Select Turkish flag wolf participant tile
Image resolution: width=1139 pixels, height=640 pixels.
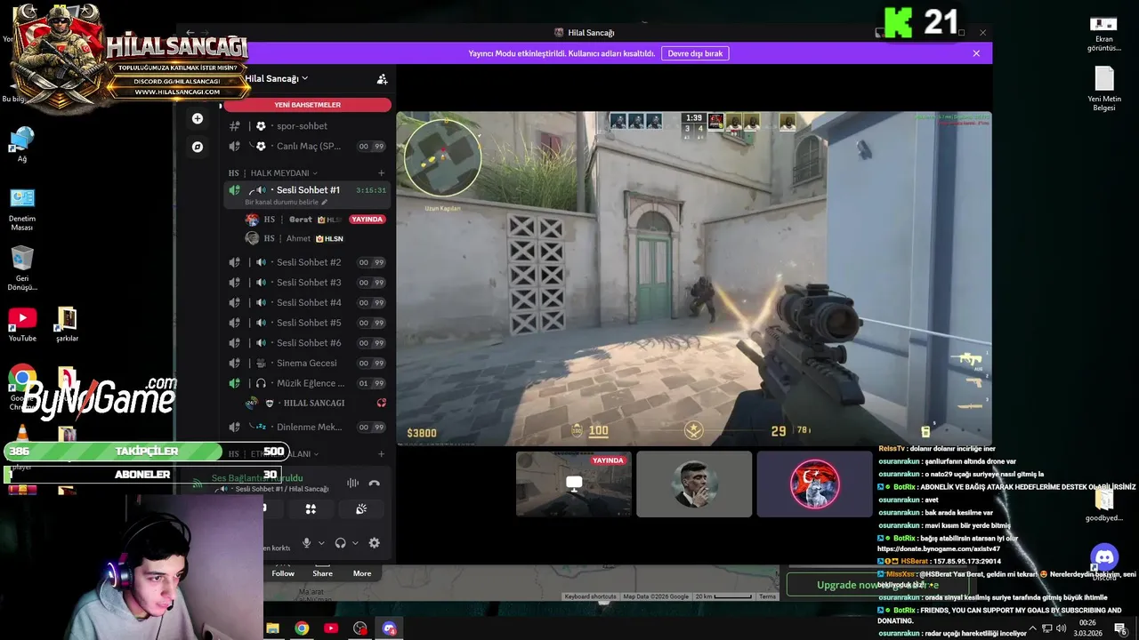(x=814, y=484)
